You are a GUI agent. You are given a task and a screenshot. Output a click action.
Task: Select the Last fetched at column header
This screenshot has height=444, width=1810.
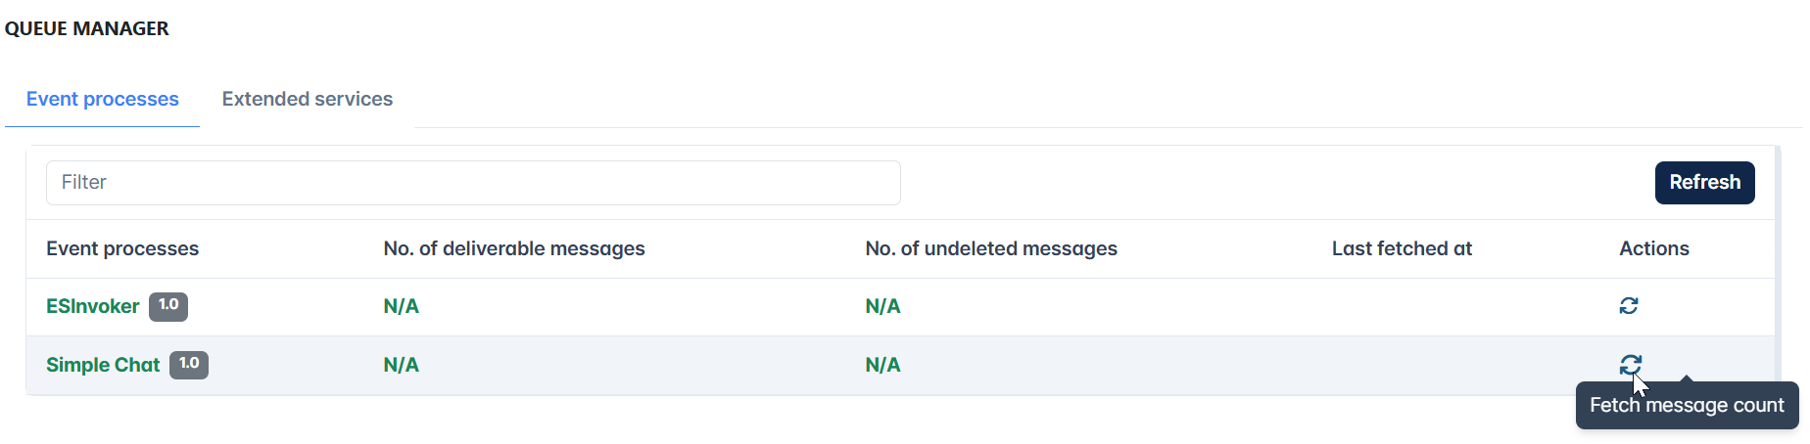tap(1402, 248)
